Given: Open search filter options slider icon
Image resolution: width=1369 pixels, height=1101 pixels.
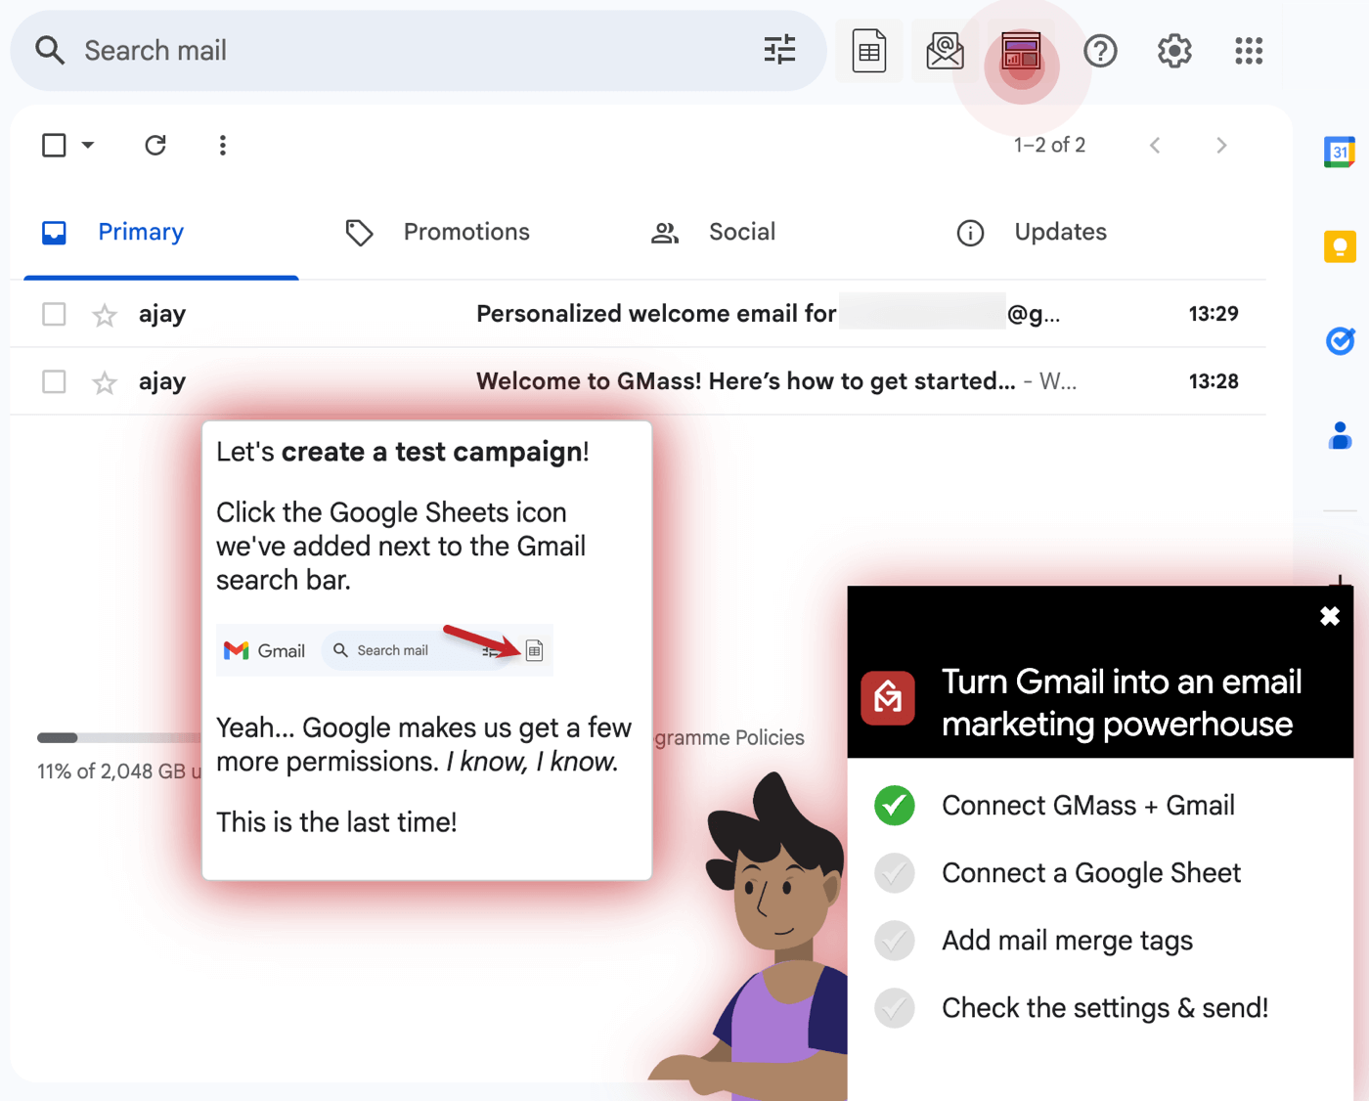Looking at the screenshot, I should coord(779,49).
